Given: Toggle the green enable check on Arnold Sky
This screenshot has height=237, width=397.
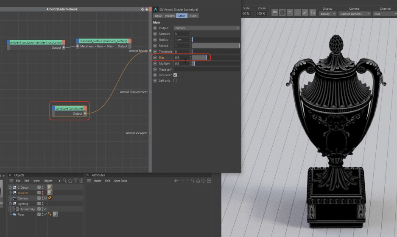Looking at the screenshot, I should click(x=45, y=209).
